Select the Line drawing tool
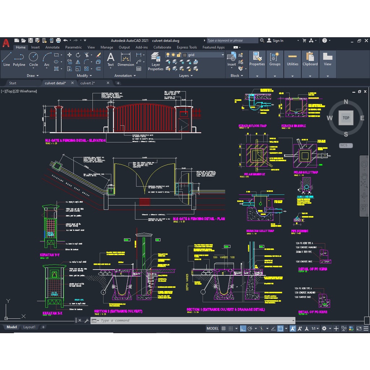This screenshot has height=370, width=370. click(7, 60)
